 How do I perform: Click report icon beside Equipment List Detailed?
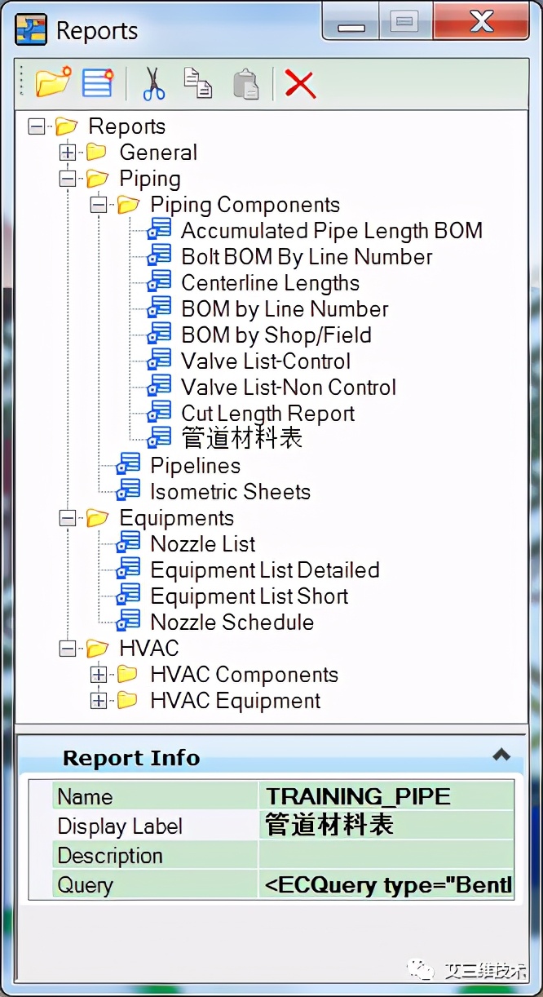tap(129, 569)
